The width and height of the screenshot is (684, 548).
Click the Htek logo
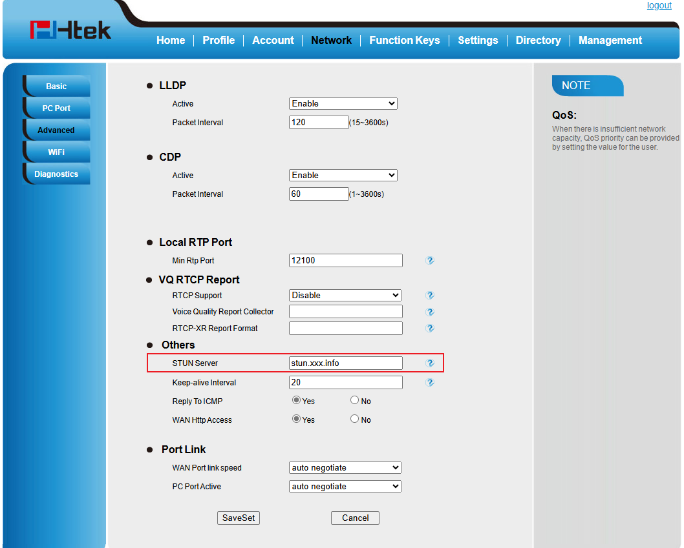point(70,30)
